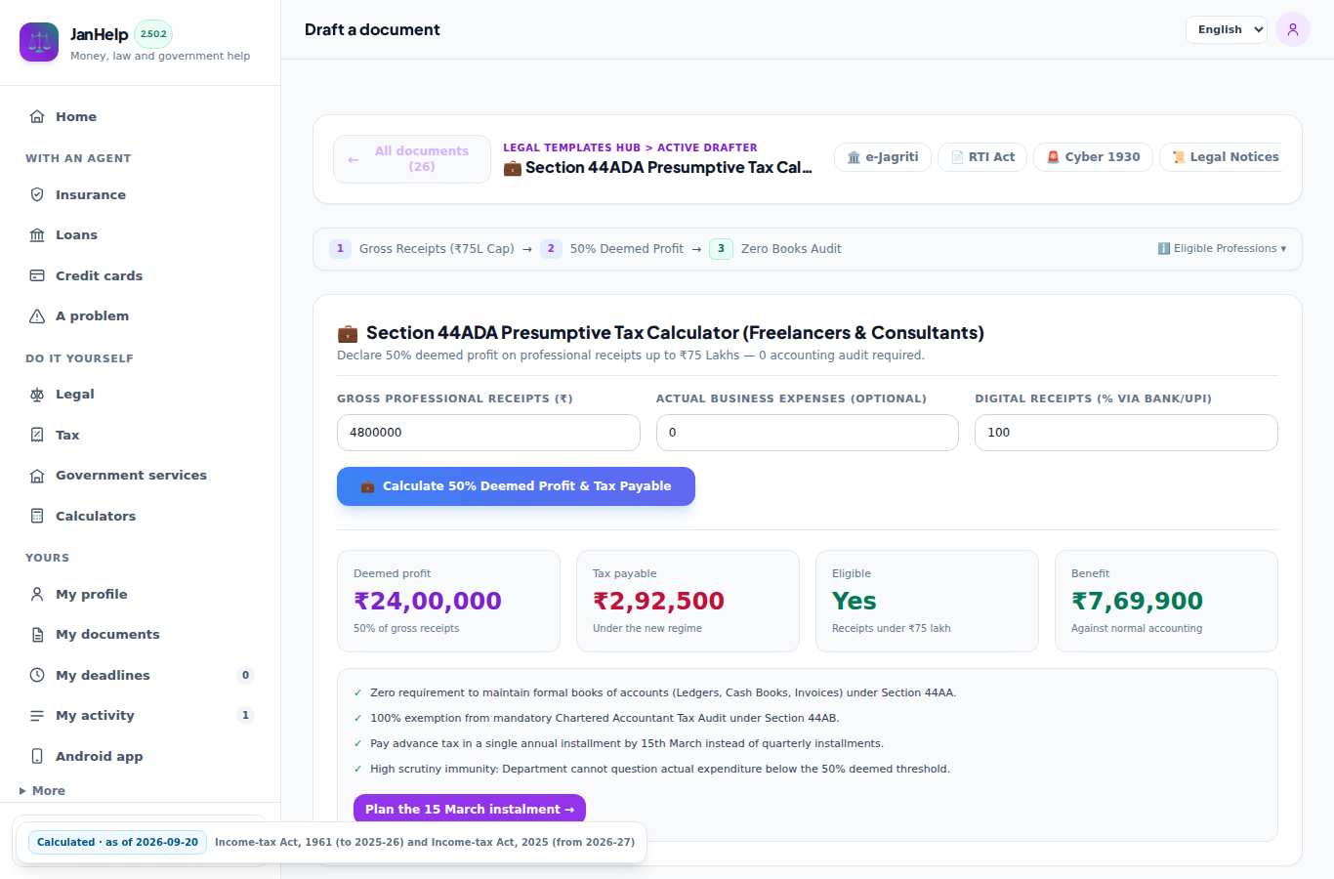Open the Insurance agent menu item
This screenshot has width=1334, height=879.
click(x=141, y=194)
